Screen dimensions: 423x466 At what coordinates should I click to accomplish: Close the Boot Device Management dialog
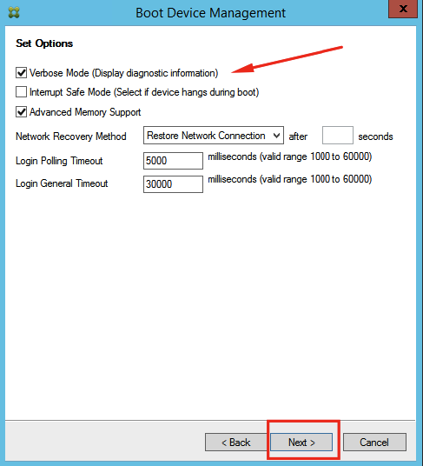pos(403,9)
